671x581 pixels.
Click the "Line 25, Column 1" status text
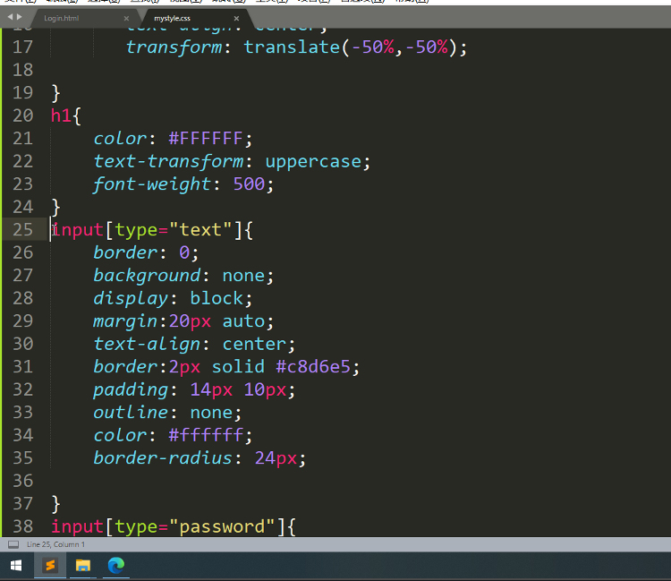[55, 544]
